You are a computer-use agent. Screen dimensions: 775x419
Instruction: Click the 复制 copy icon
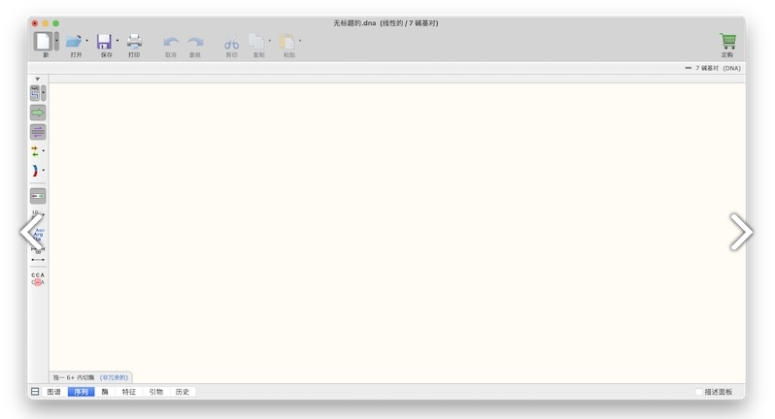click(x=256, y=42)
